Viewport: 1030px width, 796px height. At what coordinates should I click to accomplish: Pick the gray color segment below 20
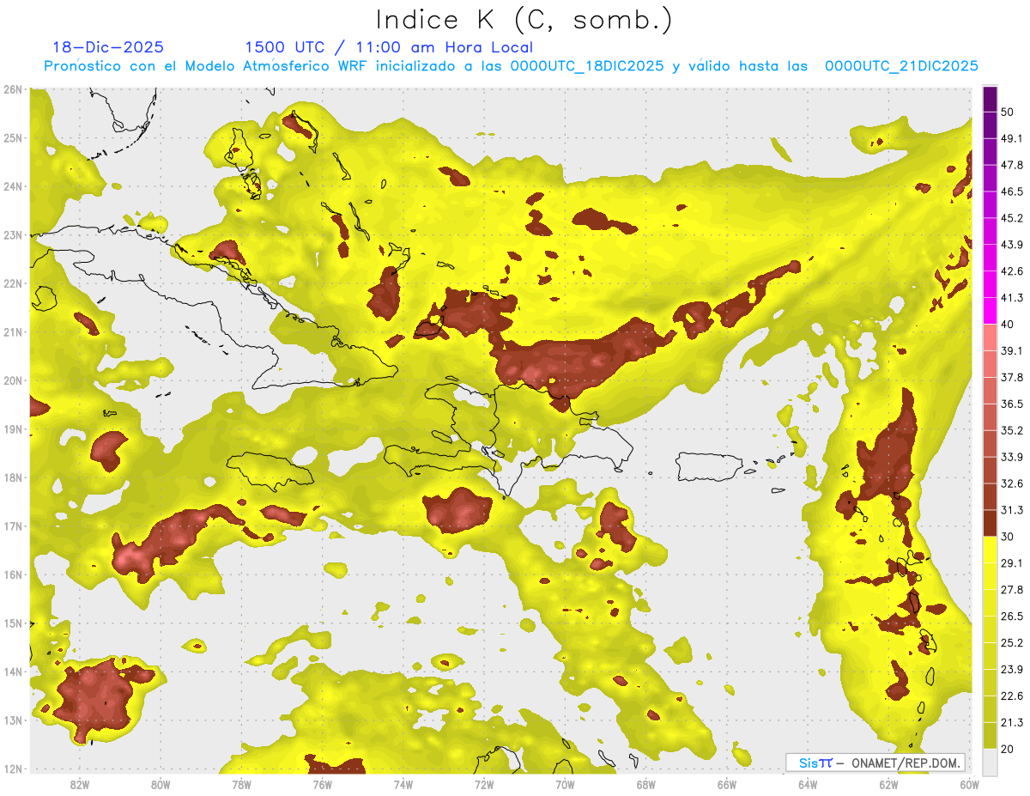(x=990, y=762)
